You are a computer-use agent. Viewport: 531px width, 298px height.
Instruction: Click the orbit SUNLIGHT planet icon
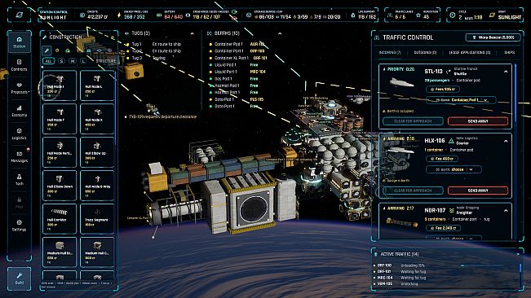492,15
